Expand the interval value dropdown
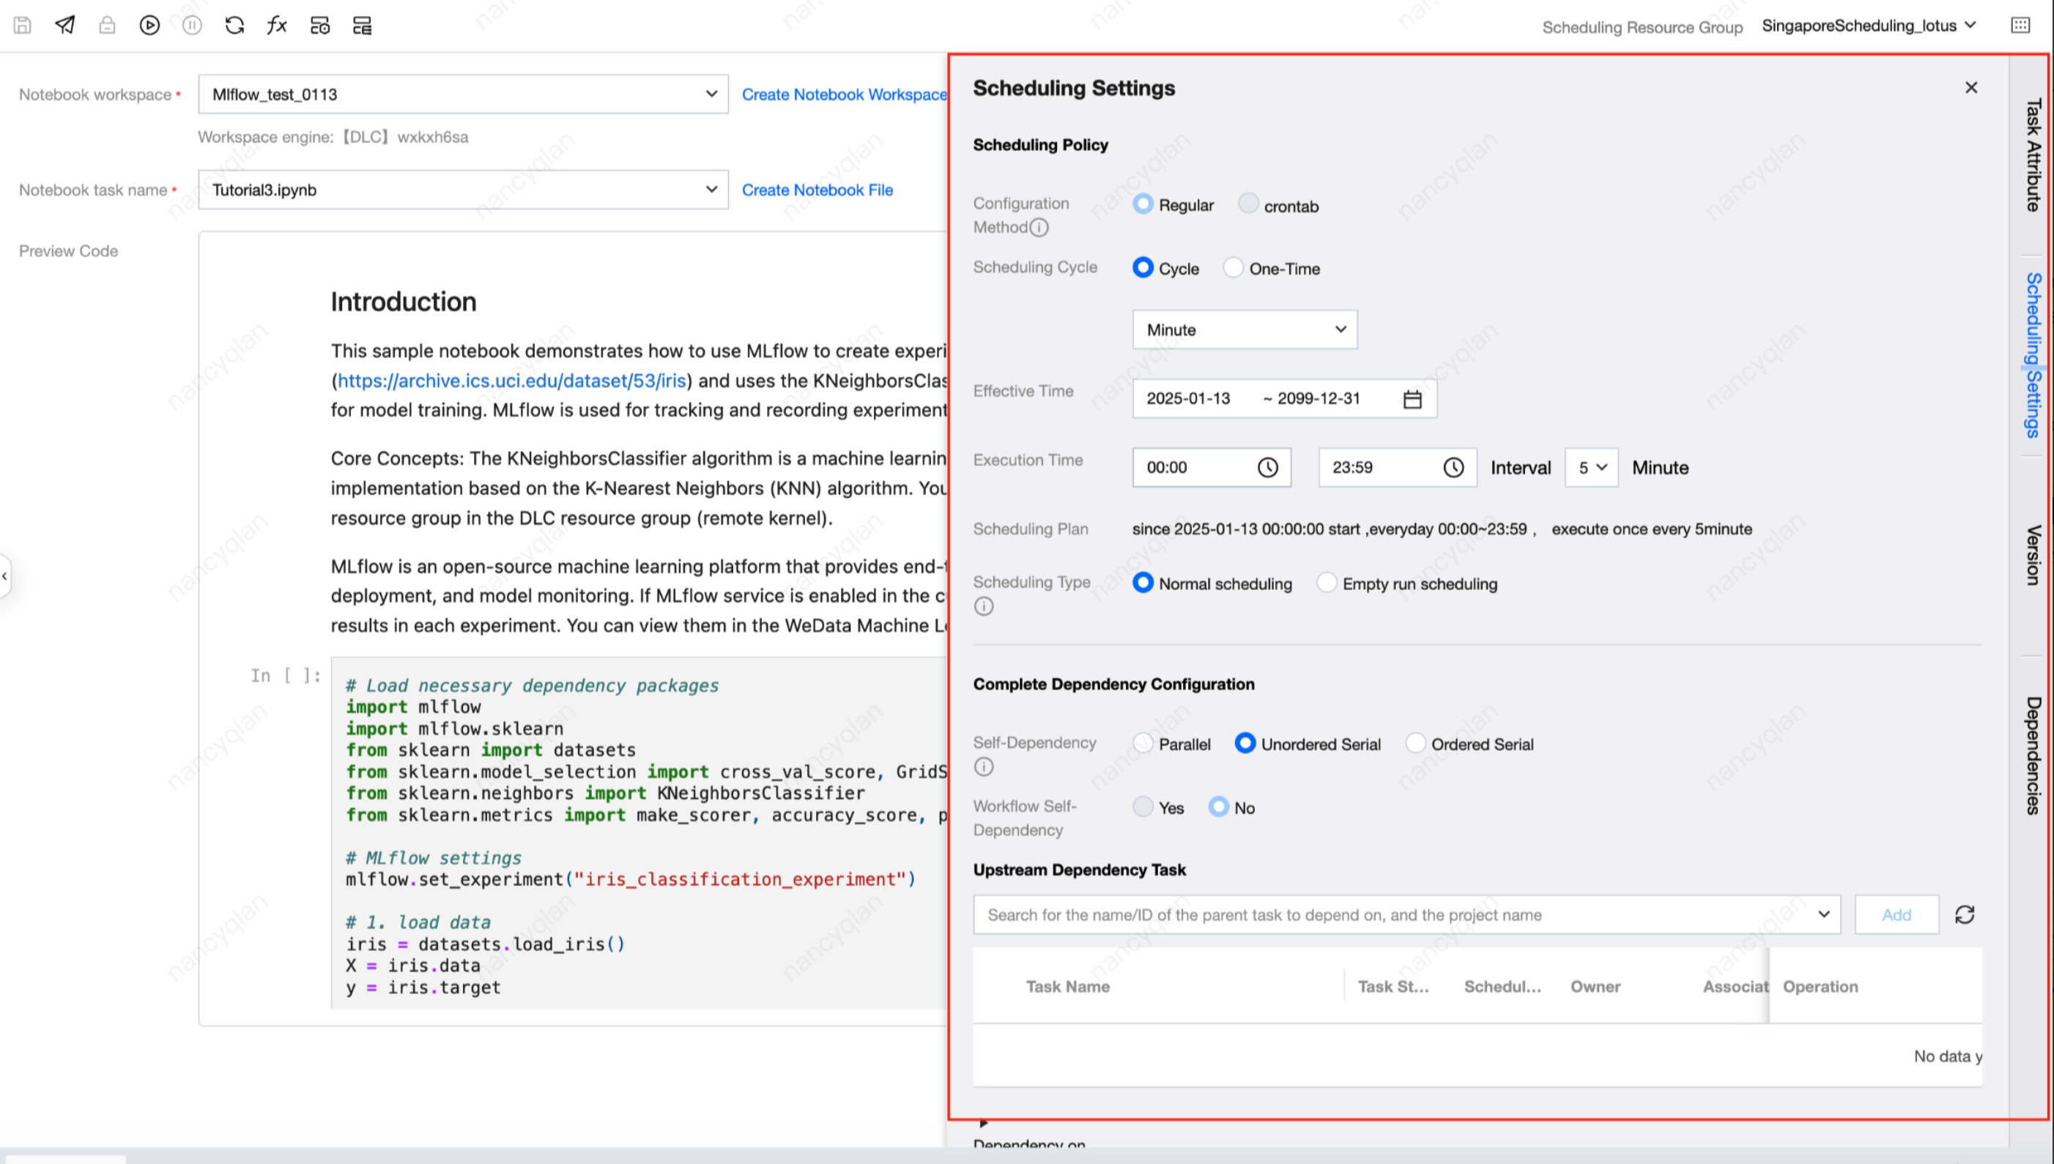This screenshot has width=2054, height=1164. click(x=1592, y=468)
